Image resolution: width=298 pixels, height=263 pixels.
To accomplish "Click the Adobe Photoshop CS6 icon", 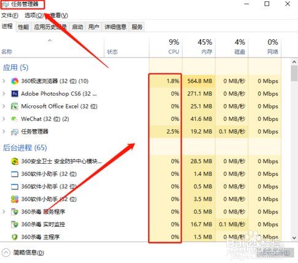I will click(15, 94).
